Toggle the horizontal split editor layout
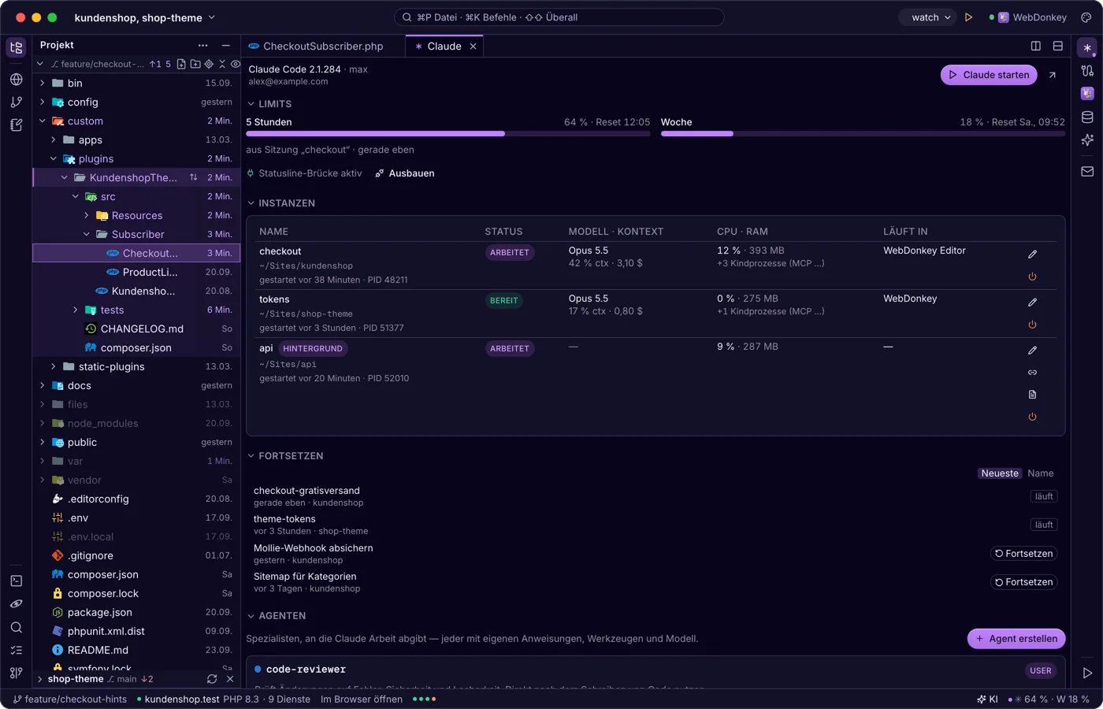 [1058, 46]
